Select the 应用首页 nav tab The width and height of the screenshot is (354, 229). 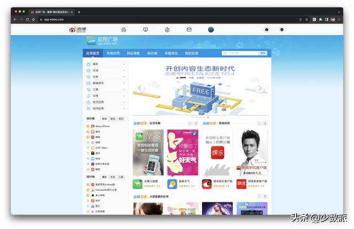92,53
